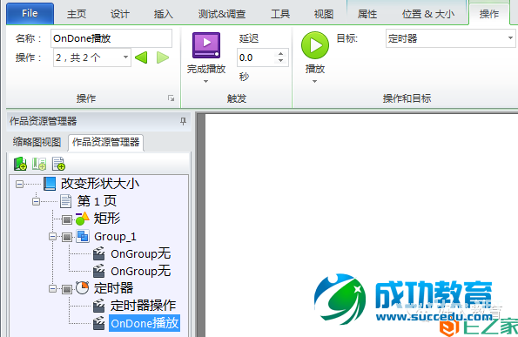Select the 矩形 shape item
The width and height of the screenshot is (518, 337).
[x=107, y=219]
